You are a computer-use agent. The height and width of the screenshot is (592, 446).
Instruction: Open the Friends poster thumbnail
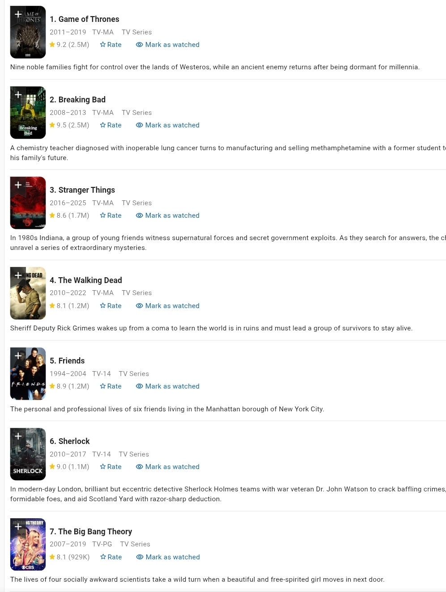tap(28, 373)
